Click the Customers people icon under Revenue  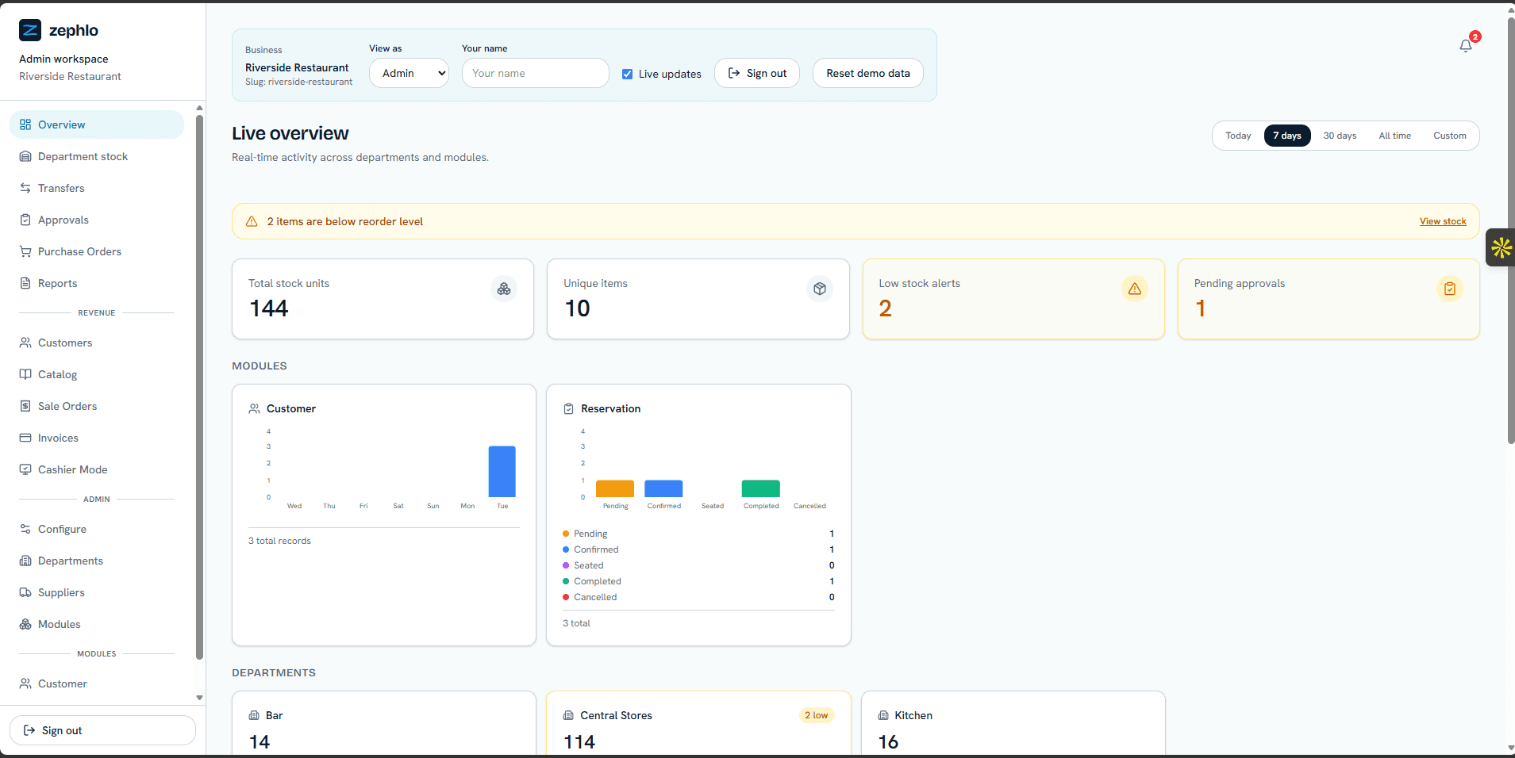25,343
